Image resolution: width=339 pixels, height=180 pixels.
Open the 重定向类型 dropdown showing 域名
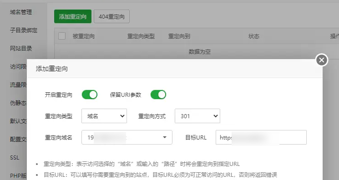[104, 116]
